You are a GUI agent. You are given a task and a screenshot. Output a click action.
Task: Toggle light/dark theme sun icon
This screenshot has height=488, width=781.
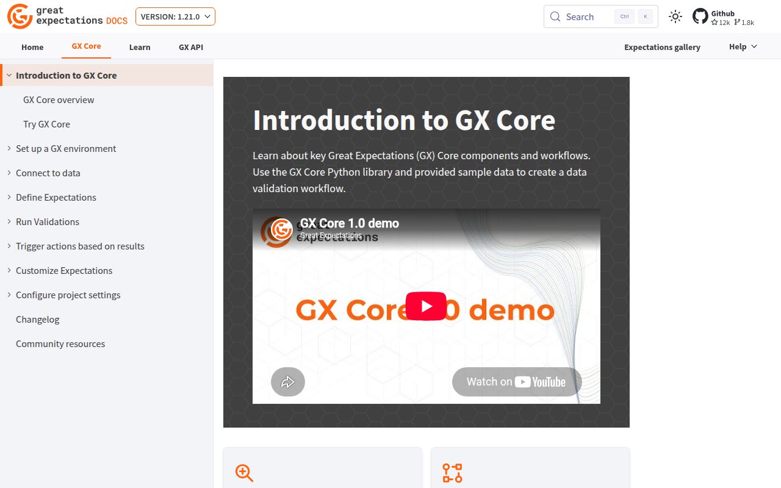coord(675,16)
